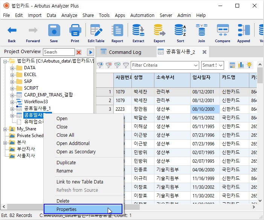Screen dimensions: 264x220
Task: Collapse the 법인카드 project root node
Action: pyautogui.click(x=5, y=61)
